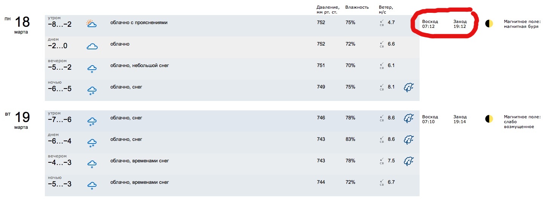Screen dimensions: 550x200
Task: Click the strong wind gust icon for March 18 night
Action: pos(409,87)
